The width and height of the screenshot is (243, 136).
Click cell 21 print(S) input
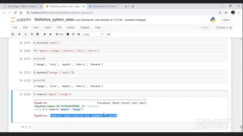[x=130, y=59]
